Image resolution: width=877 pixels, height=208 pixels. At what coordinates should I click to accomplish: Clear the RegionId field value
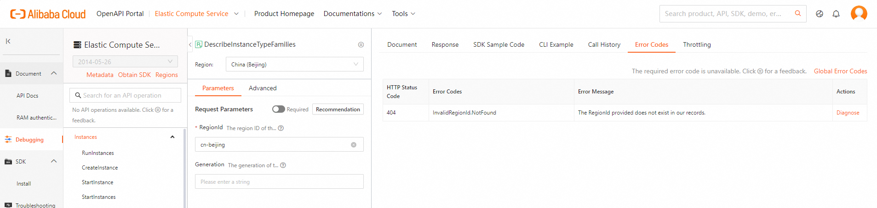[354, 145]
